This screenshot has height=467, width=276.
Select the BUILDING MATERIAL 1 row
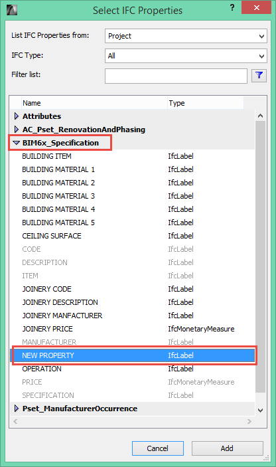(x=133, y=169)
